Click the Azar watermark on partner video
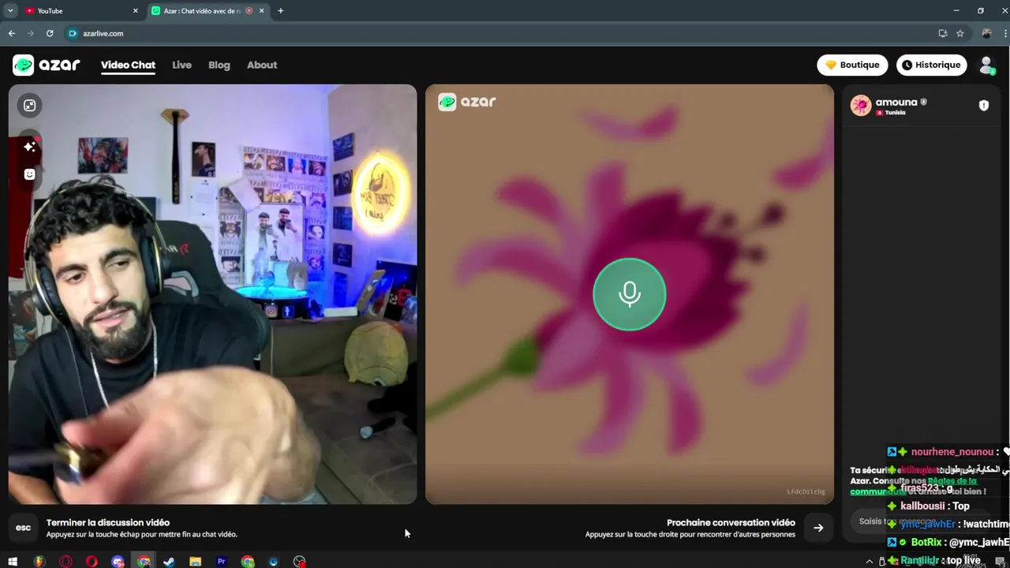Viewport: 1010px width, 568px height. tap(467, 102)
